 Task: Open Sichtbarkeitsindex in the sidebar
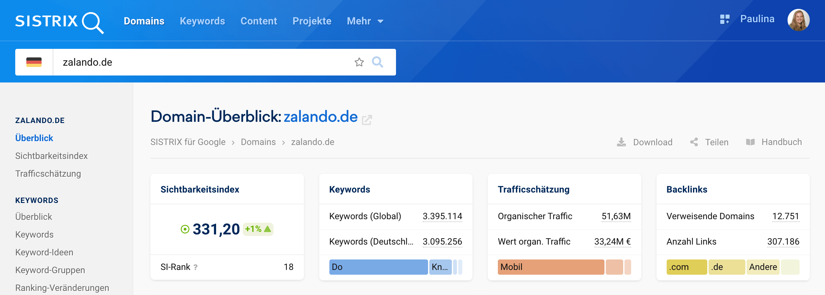point(51,156)
